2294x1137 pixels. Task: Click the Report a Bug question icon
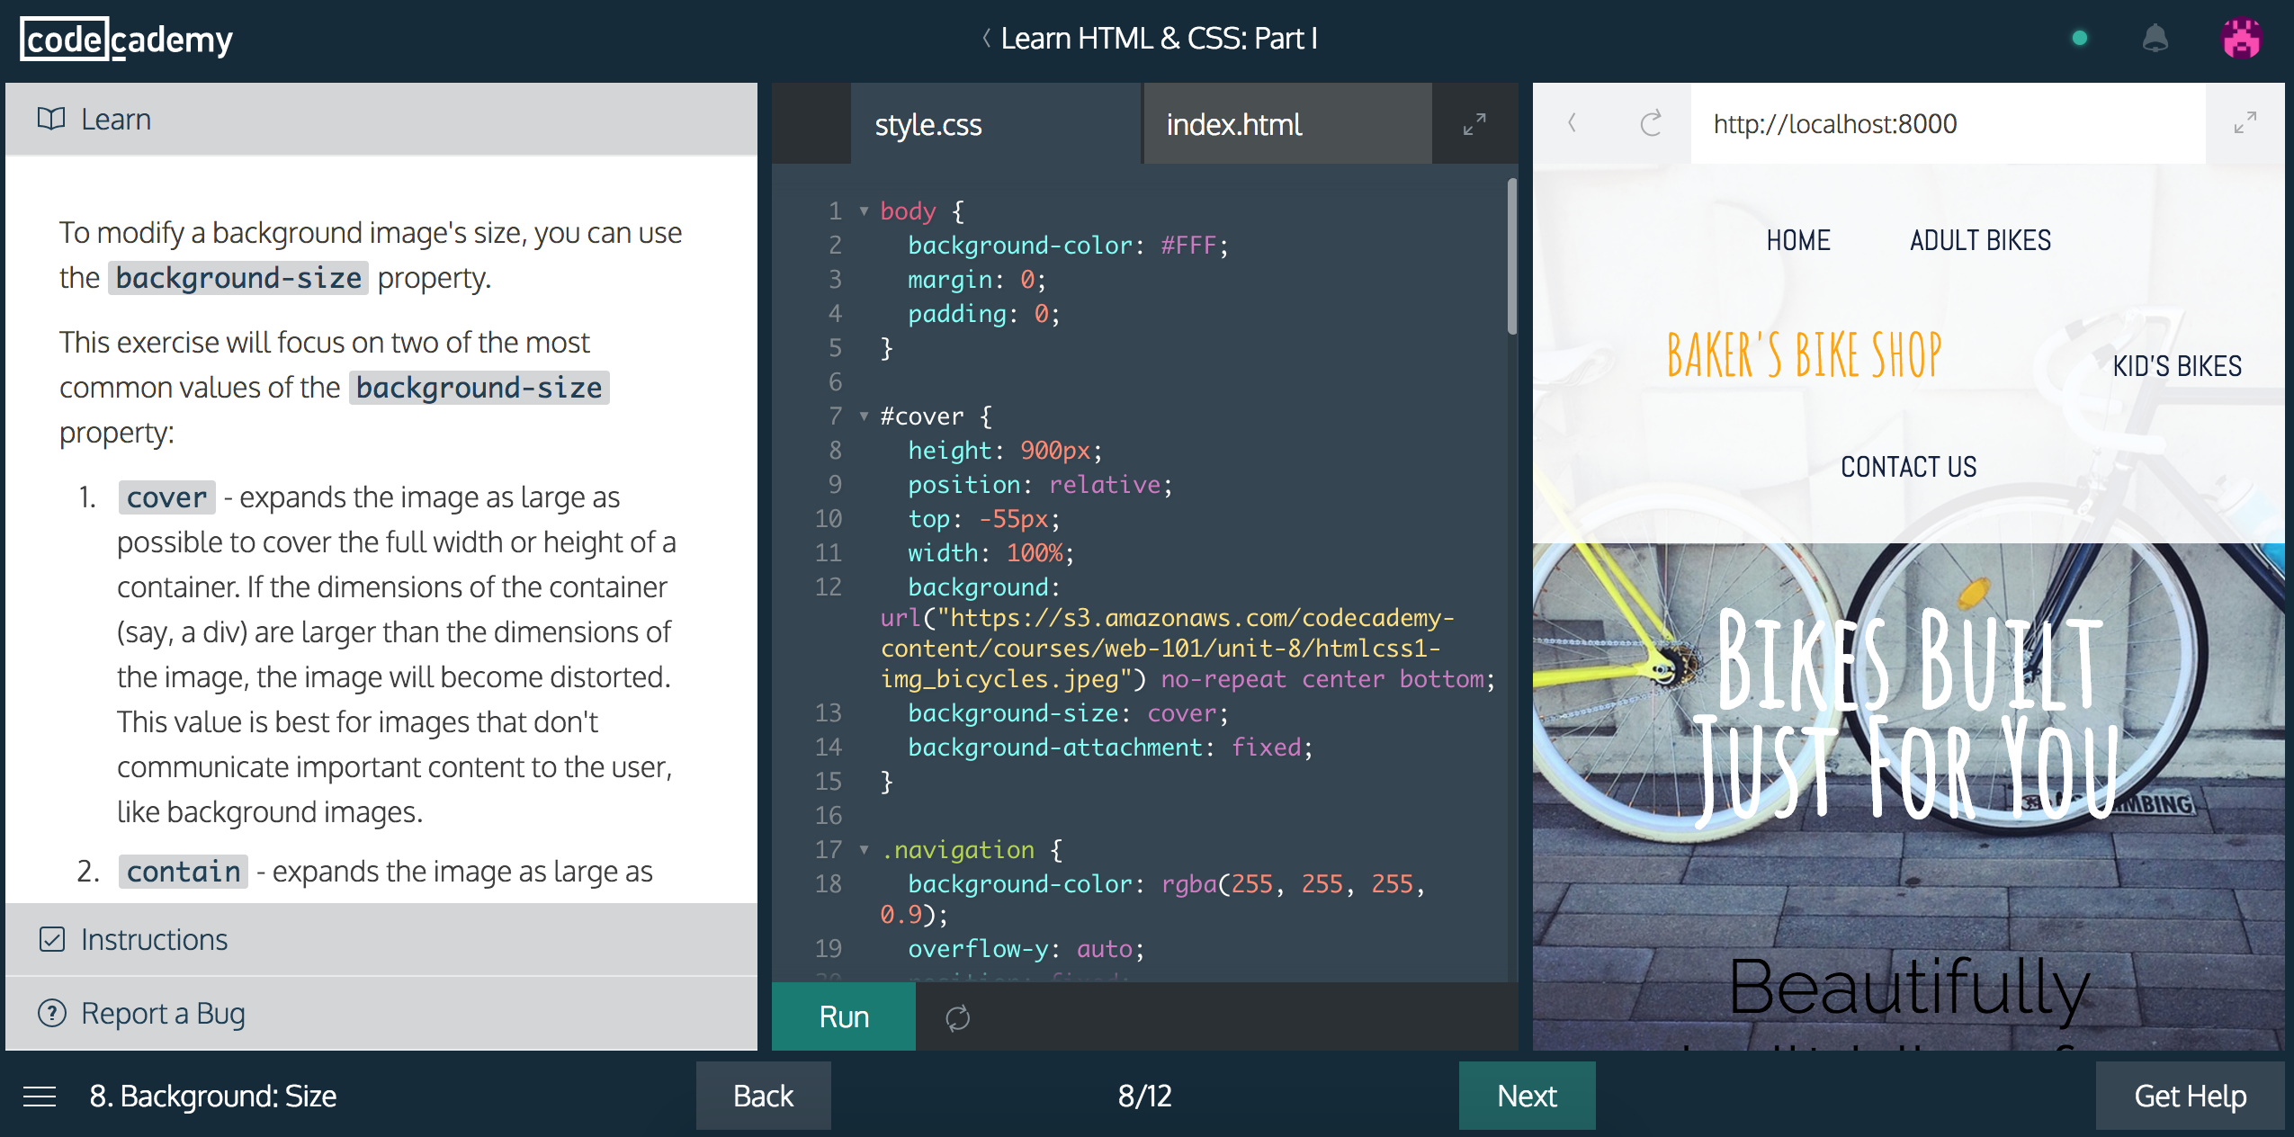point(52,1013)
